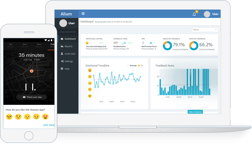Select the neutral emoji on phone survey
This screenshot has height=148, width=252.
pos(27,117)
